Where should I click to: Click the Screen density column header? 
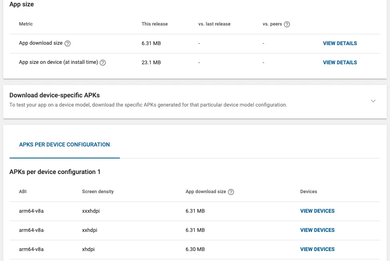pyautogui.click(x=98, y=192)
